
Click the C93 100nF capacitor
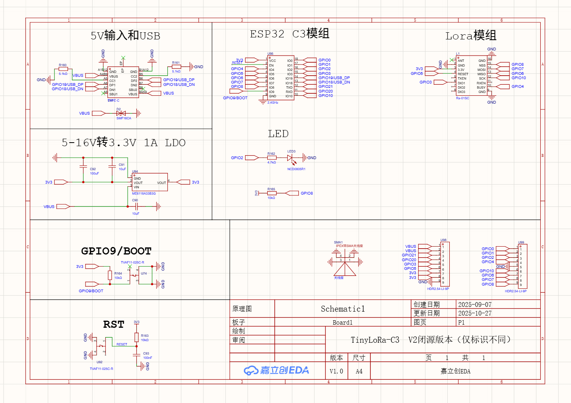click(136, 355)
